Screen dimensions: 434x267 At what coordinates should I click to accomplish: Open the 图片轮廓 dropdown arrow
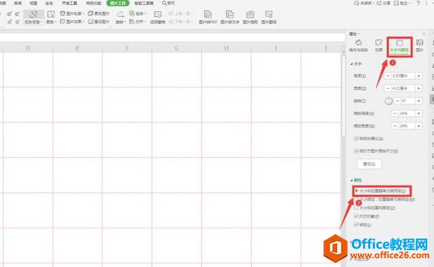pyautogui.click(x=83, y=14)
